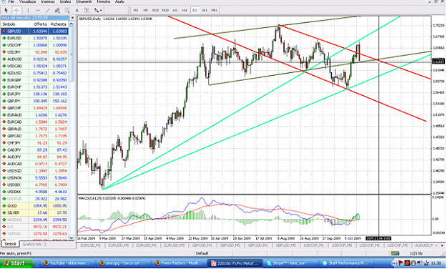Select the AUDUSD symbol row
The image size is (447, 269).
pyautogui.click(x=35, y=59)
